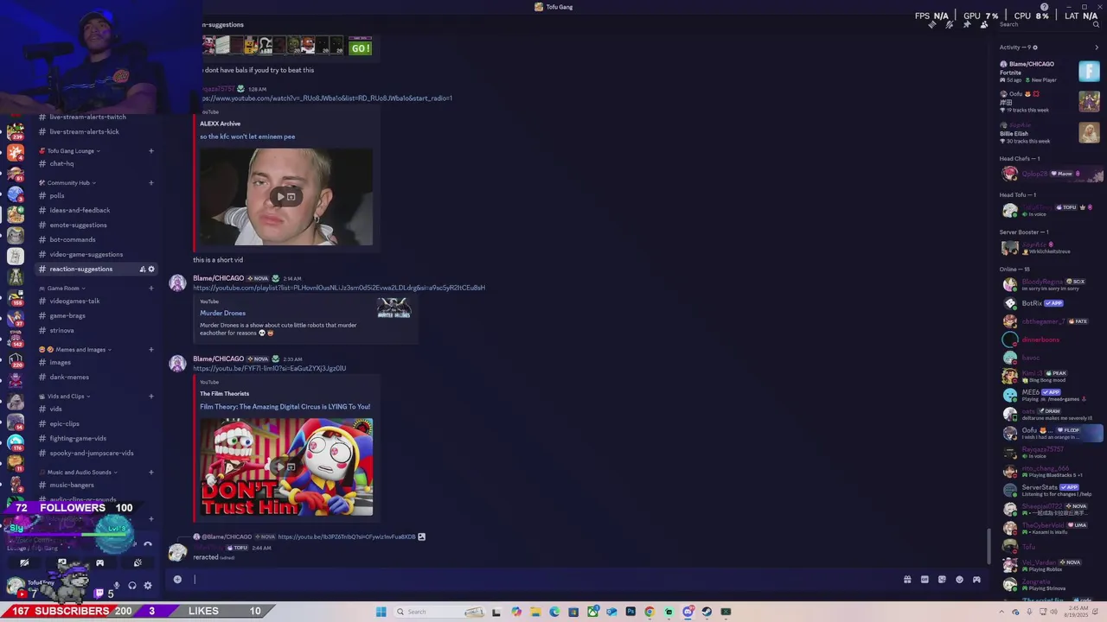Screen dimensions: 1107x622
Task: Expand the Activity panel chevron
Action: pyautogui.click(x=1097, y=48)
